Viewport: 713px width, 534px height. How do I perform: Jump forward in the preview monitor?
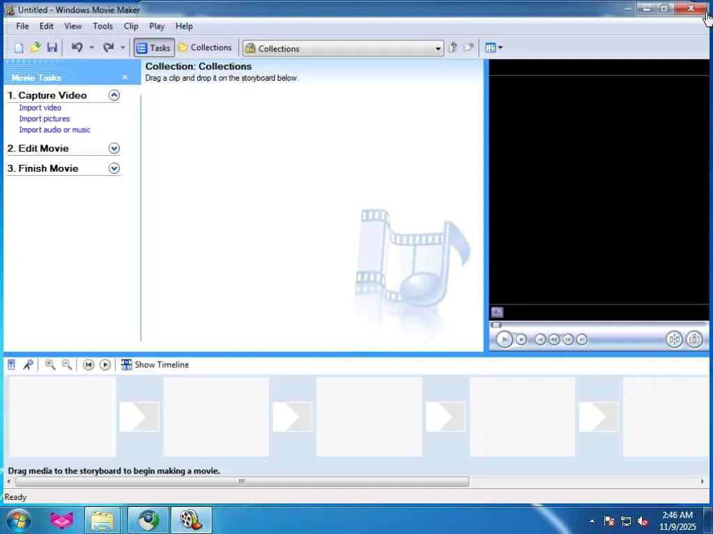(x=581, y=339)
